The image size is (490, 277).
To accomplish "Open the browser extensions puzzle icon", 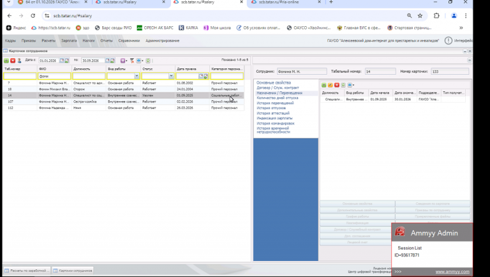I will pyautogui.click(x=436, y=15).
